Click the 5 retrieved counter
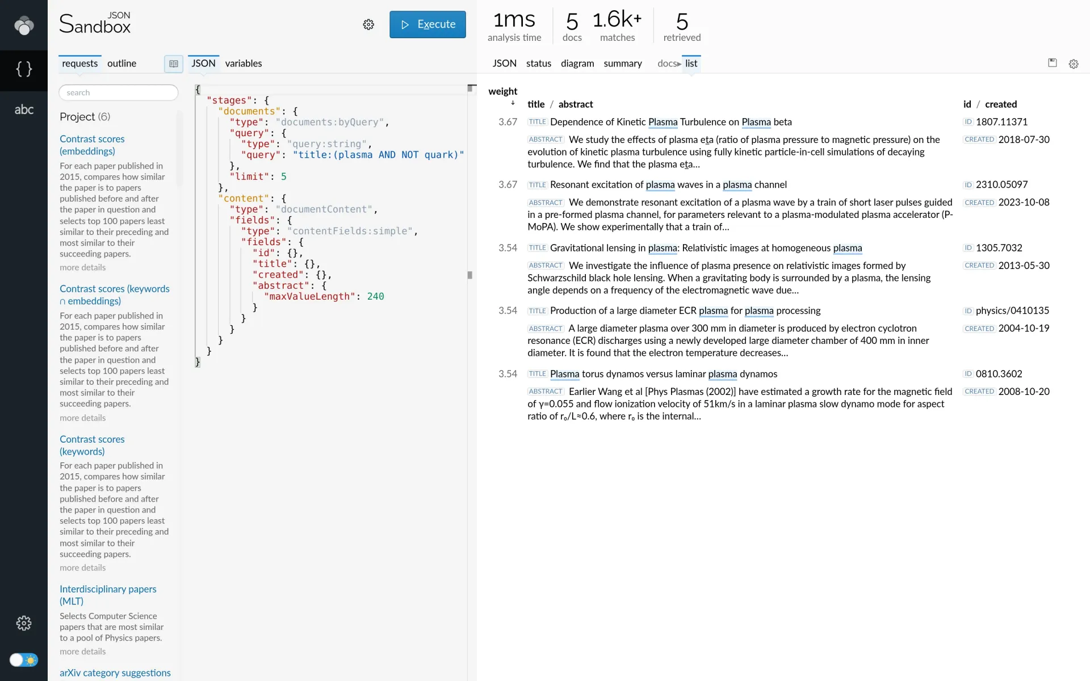This screenshot has height=681, width=1090. click(x=682, y=26)
